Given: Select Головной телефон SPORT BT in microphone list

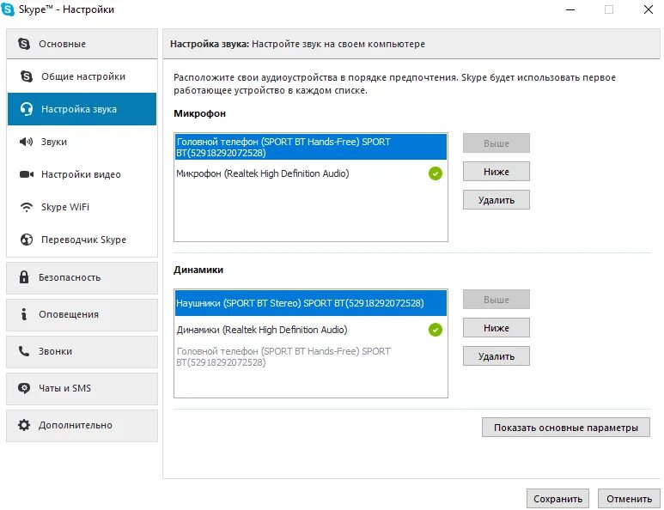Looking at the screenshot, I should 311,147.
